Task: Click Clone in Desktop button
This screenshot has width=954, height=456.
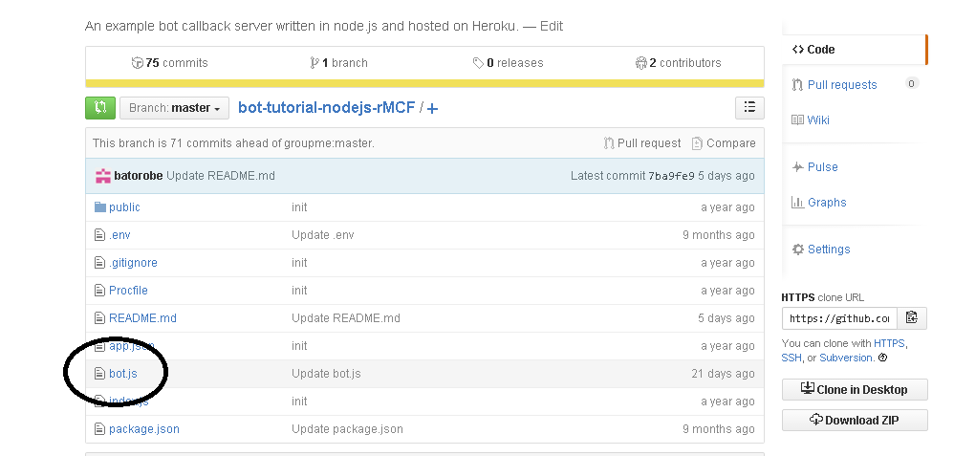Action: coord(854,389)
